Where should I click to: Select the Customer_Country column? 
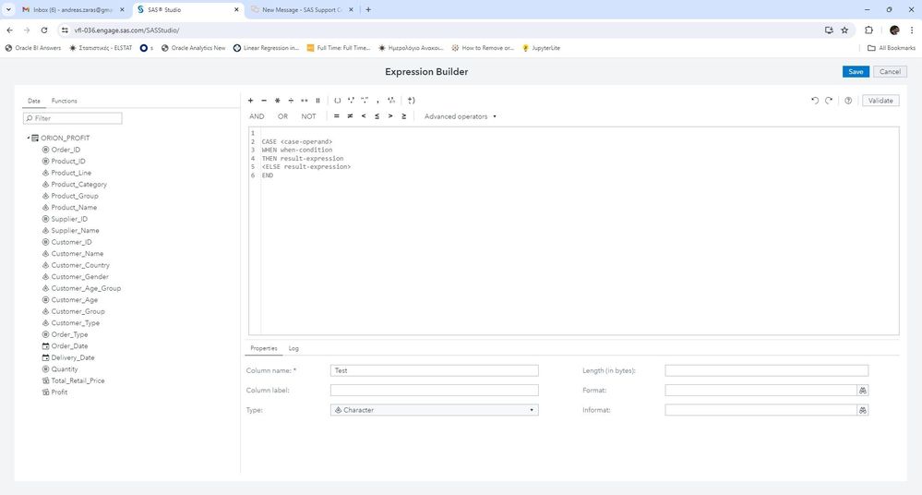point(80,265)
